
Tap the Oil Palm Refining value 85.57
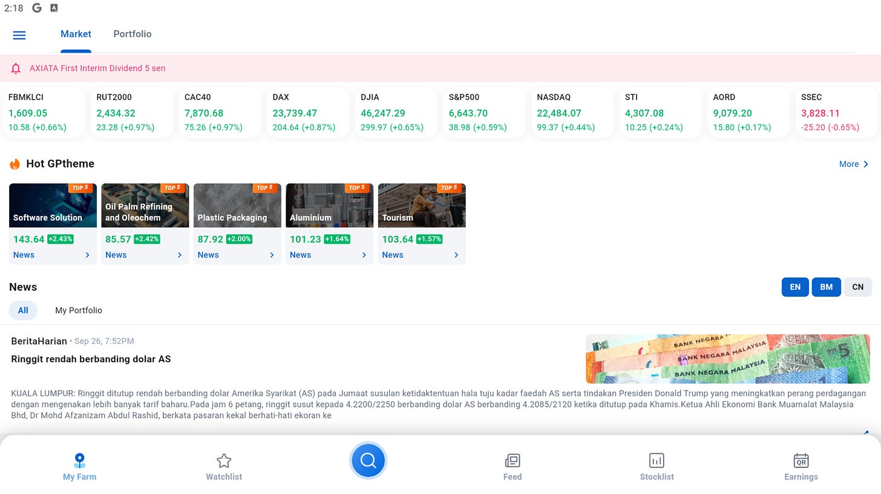(x=118, y=239)
